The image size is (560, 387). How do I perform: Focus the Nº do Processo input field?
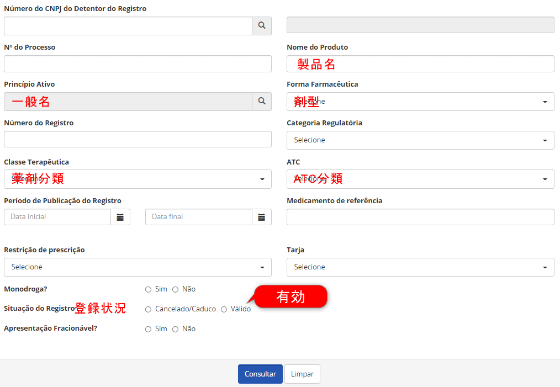[x=138, y=64]
